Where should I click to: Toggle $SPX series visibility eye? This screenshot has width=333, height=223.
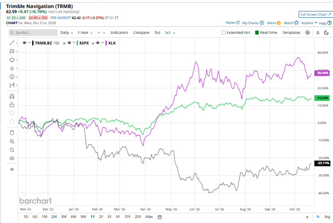tap(69, 43)
